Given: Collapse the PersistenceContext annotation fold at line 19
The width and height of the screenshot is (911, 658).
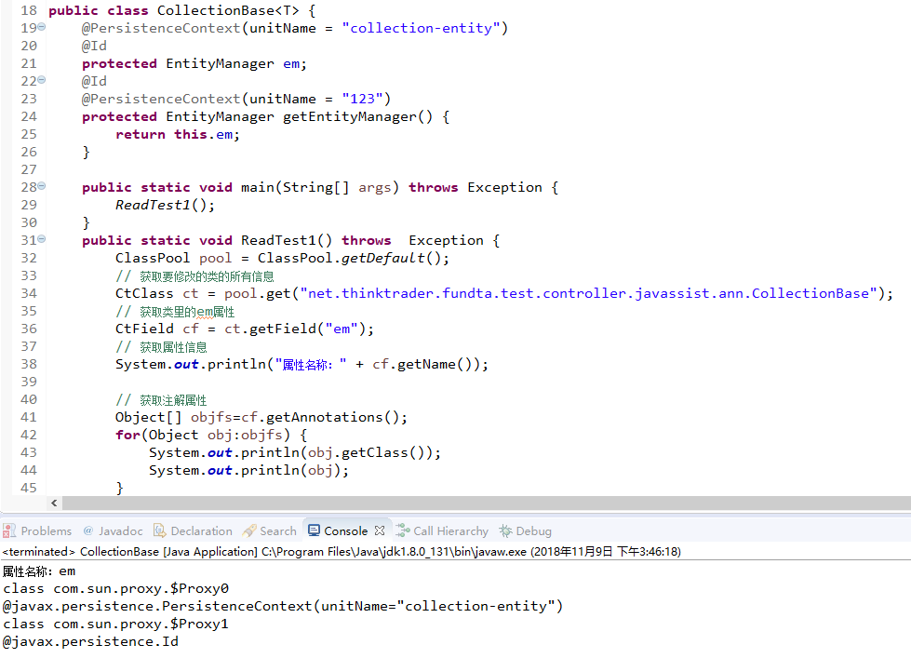Looking at the screenshot, I should (41, 27).
